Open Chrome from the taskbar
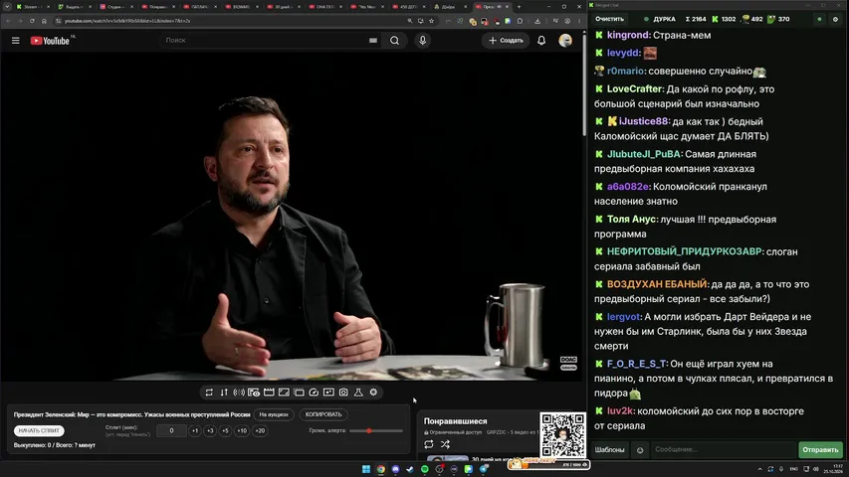The width and height of the screenshot is (849, 477). [380, 469]
